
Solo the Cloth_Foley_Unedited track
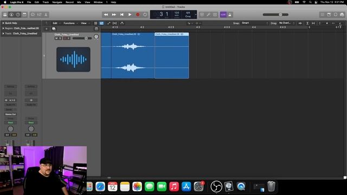60,38
